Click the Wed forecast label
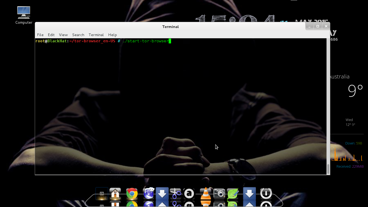Viewport: 368px width, 207px height. 349,120
